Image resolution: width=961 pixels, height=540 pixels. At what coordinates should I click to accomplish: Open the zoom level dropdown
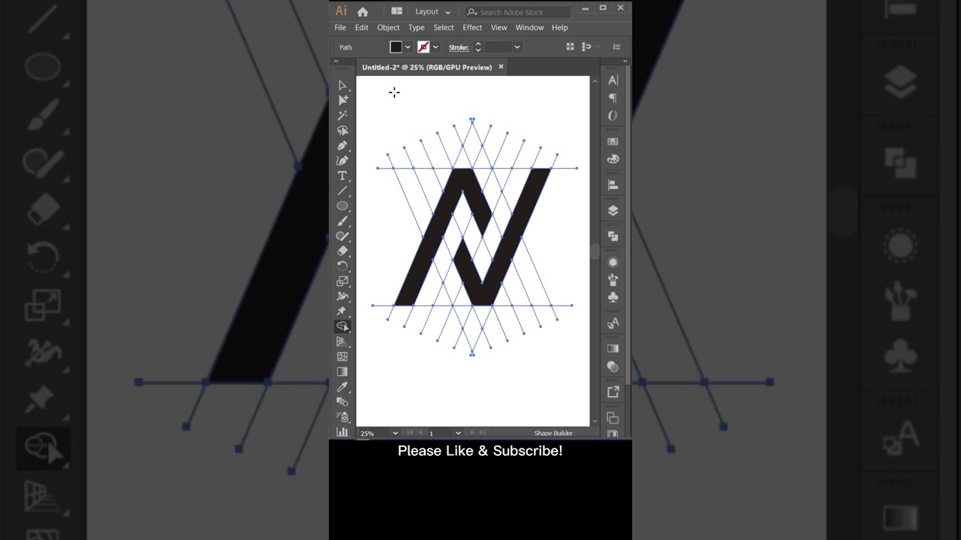(x=395, y=433)
